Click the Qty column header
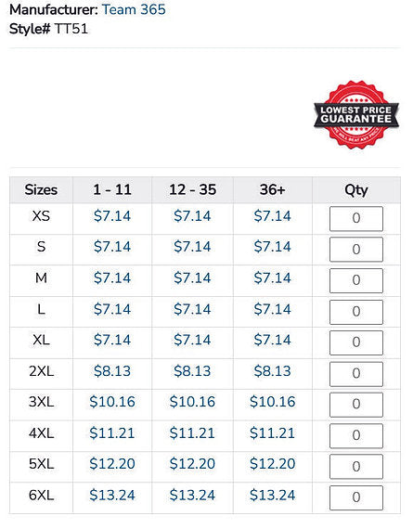413x529 pixels. pos(356,190)
